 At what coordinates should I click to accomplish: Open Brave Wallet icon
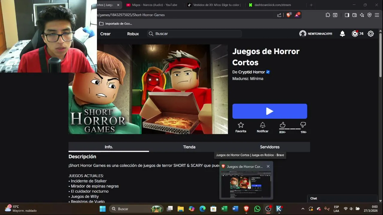355,15
